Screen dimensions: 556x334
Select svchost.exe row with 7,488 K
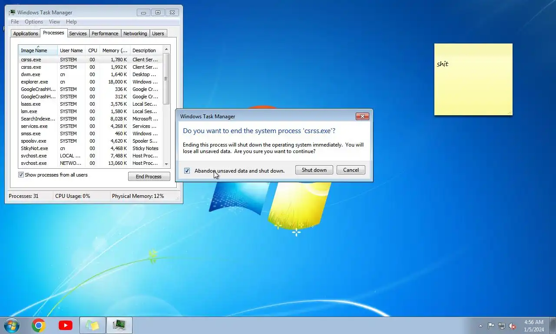pyautogui.click(x=90, y=156)
